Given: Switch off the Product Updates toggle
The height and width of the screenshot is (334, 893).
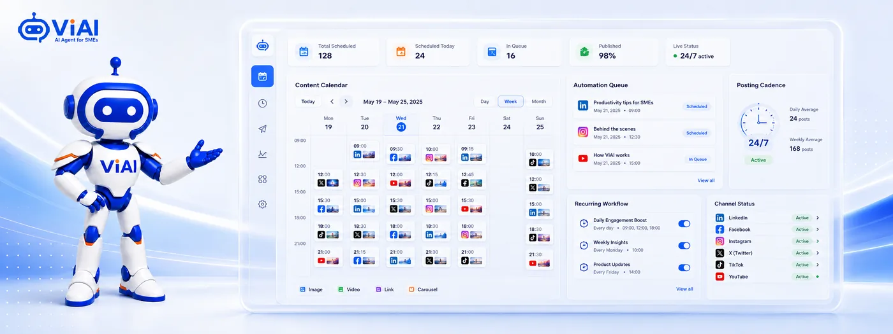Looking at the screenshot, I should [x=684, y=268].
